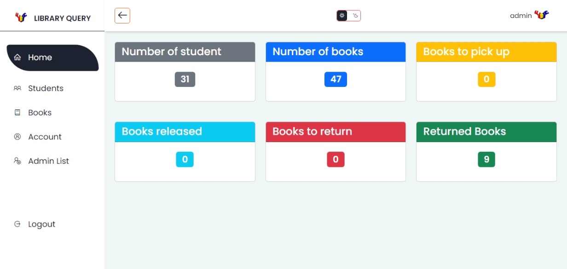Select the Returned Books card header

point(486,132)
